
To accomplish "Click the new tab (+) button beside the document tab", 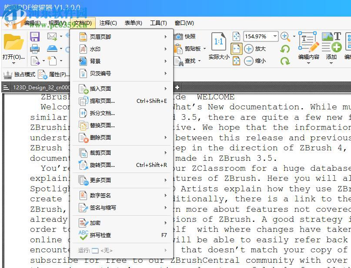I will pos(177,87).
